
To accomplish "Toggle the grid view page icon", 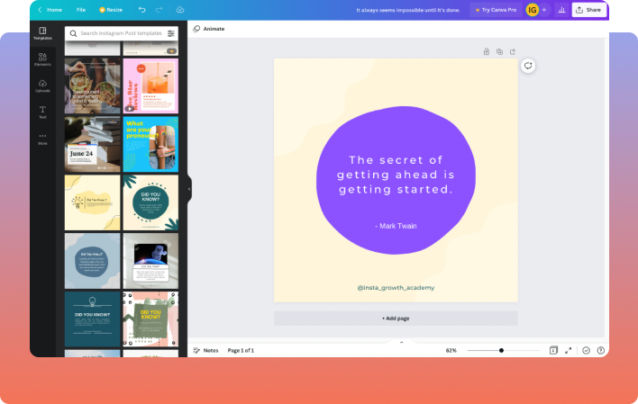I will tap(553, 350).
